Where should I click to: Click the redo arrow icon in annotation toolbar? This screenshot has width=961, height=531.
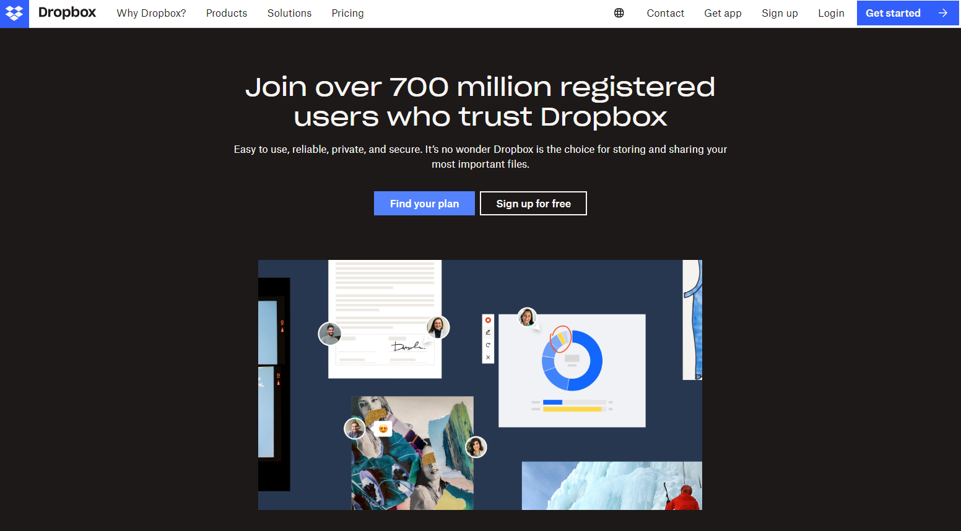point(488,345)
